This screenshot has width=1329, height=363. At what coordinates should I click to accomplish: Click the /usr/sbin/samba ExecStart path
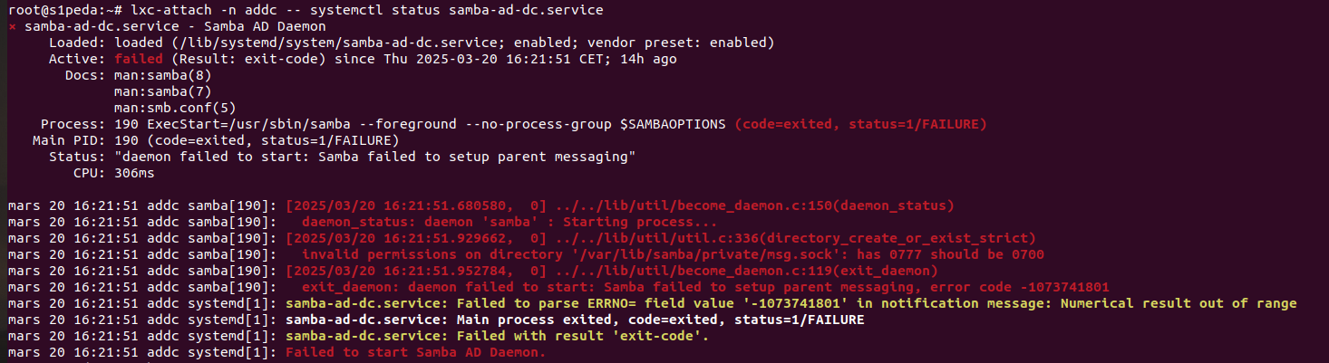(x=293, y=124)
